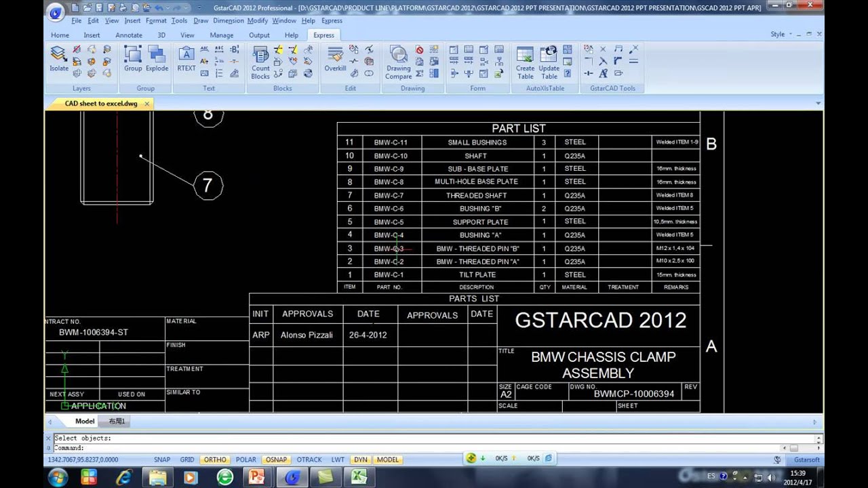Image resolution: width=868 pixels, height=488 pixels.
Task: Click the Open file icon in quick access toolbar
Action: 86,7
